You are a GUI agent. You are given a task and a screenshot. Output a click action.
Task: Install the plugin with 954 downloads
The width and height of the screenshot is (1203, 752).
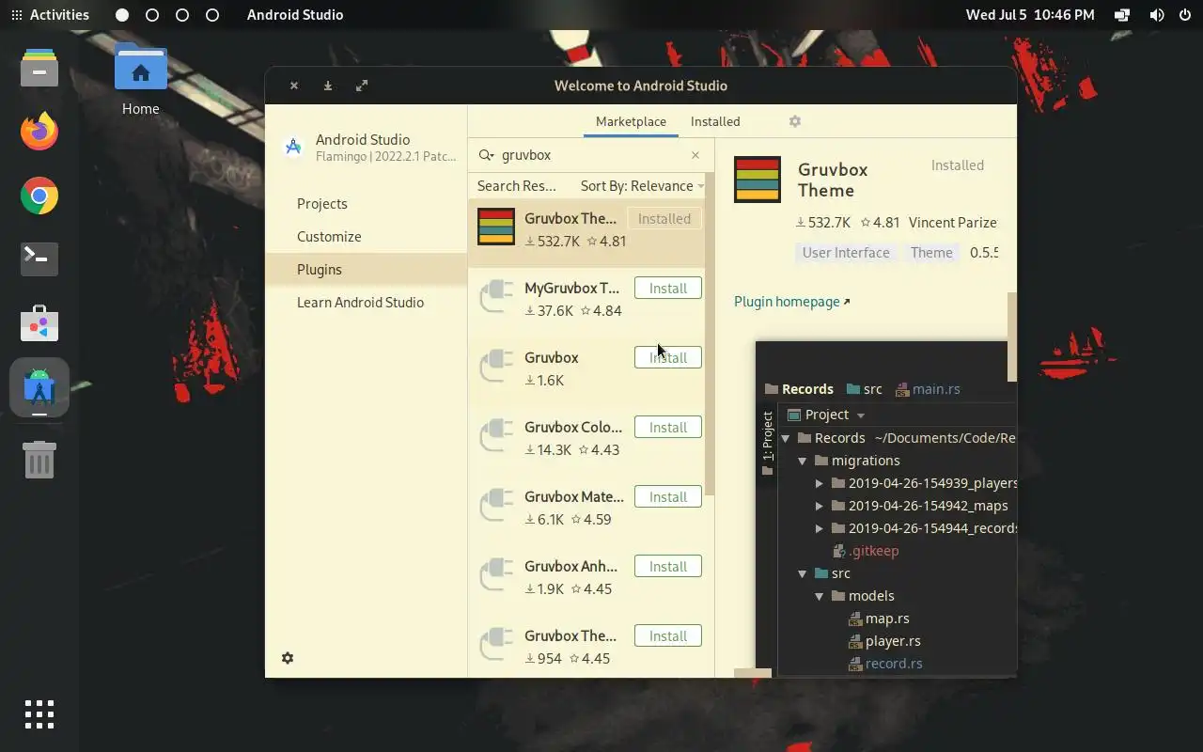668,636
